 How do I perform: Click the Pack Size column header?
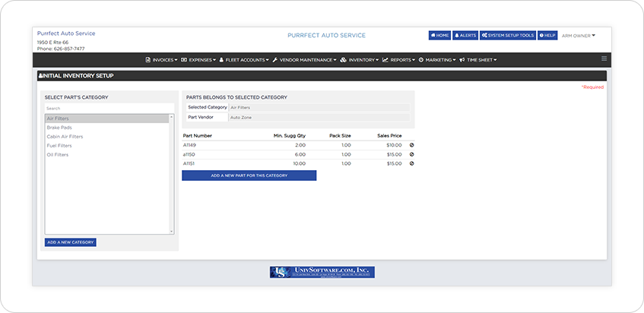[340, 136]
